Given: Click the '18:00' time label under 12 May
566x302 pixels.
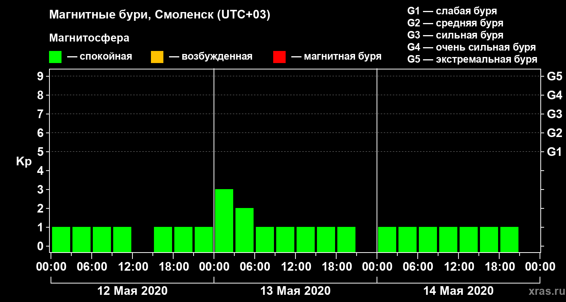Looking at the screenshot, I should (173, 267).
